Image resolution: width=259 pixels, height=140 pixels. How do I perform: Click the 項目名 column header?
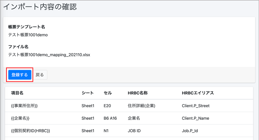[x=17, y=93]
